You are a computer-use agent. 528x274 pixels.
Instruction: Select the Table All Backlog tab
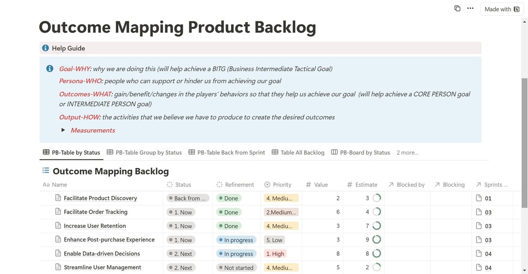tap(298, 153)
